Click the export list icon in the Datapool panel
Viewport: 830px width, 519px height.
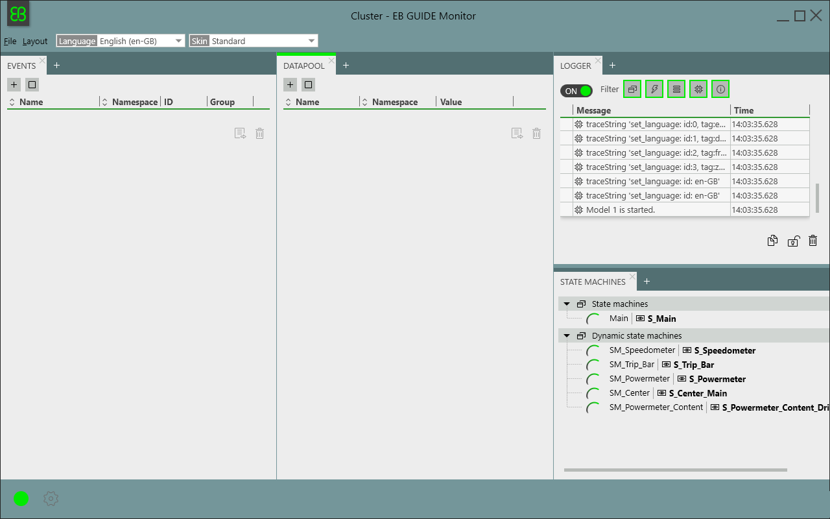[x=517, y=134]
